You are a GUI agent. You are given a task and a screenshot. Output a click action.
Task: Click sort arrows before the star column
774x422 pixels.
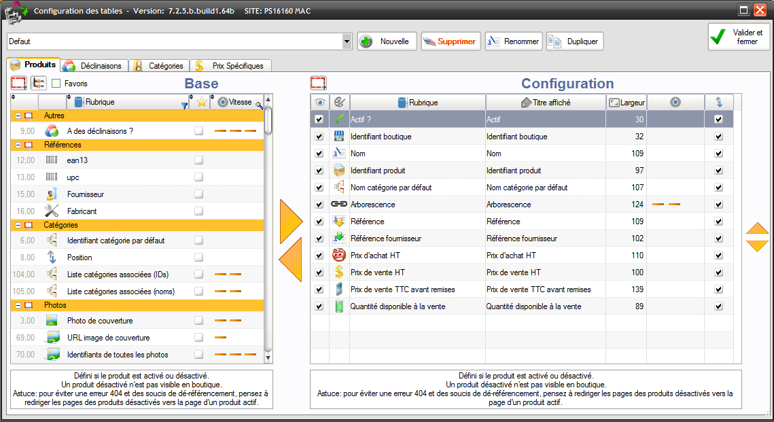point(191,96)
